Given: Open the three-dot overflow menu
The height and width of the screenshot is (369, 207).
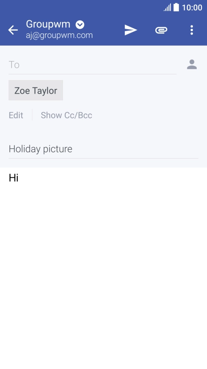Looking at the screenshot, I should 192,30.
